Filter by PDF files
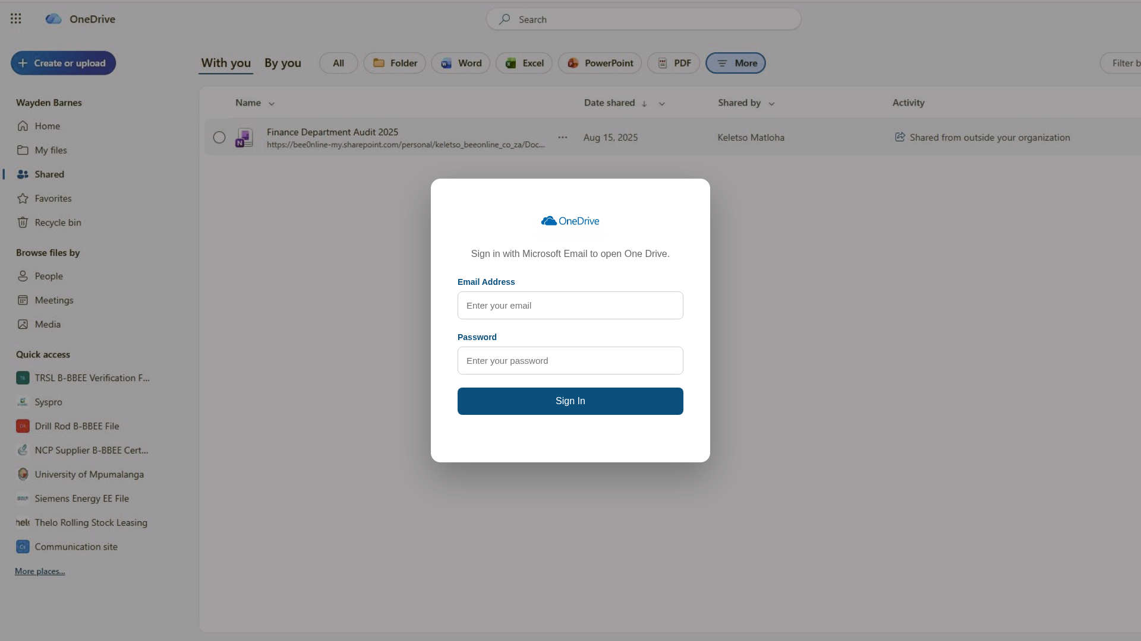 click(673, 63)
